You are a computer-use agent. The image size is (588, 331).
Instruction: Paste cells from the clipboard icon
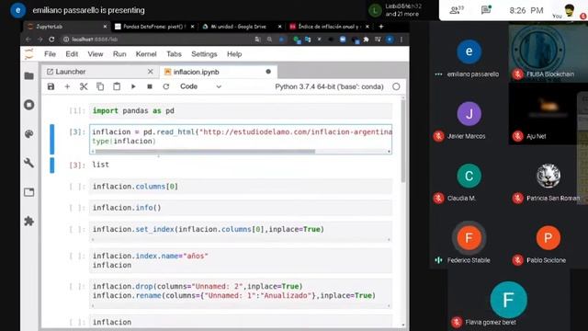(117, 86)
